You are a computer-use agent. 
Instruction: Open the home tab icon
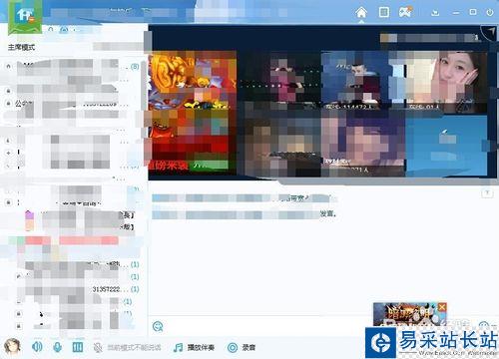[361, 13]
